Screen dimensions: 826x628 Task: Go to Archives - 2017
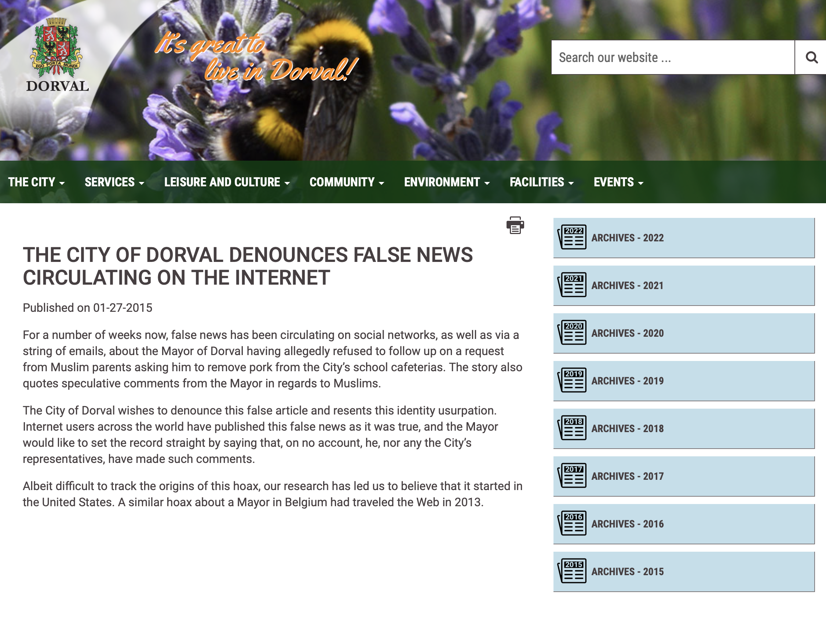[x=684, y=476]
